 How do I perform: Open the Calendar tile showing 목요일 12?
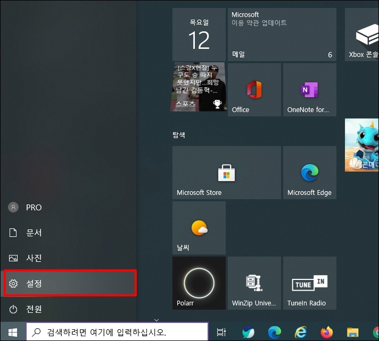click(x=199, y=35)
